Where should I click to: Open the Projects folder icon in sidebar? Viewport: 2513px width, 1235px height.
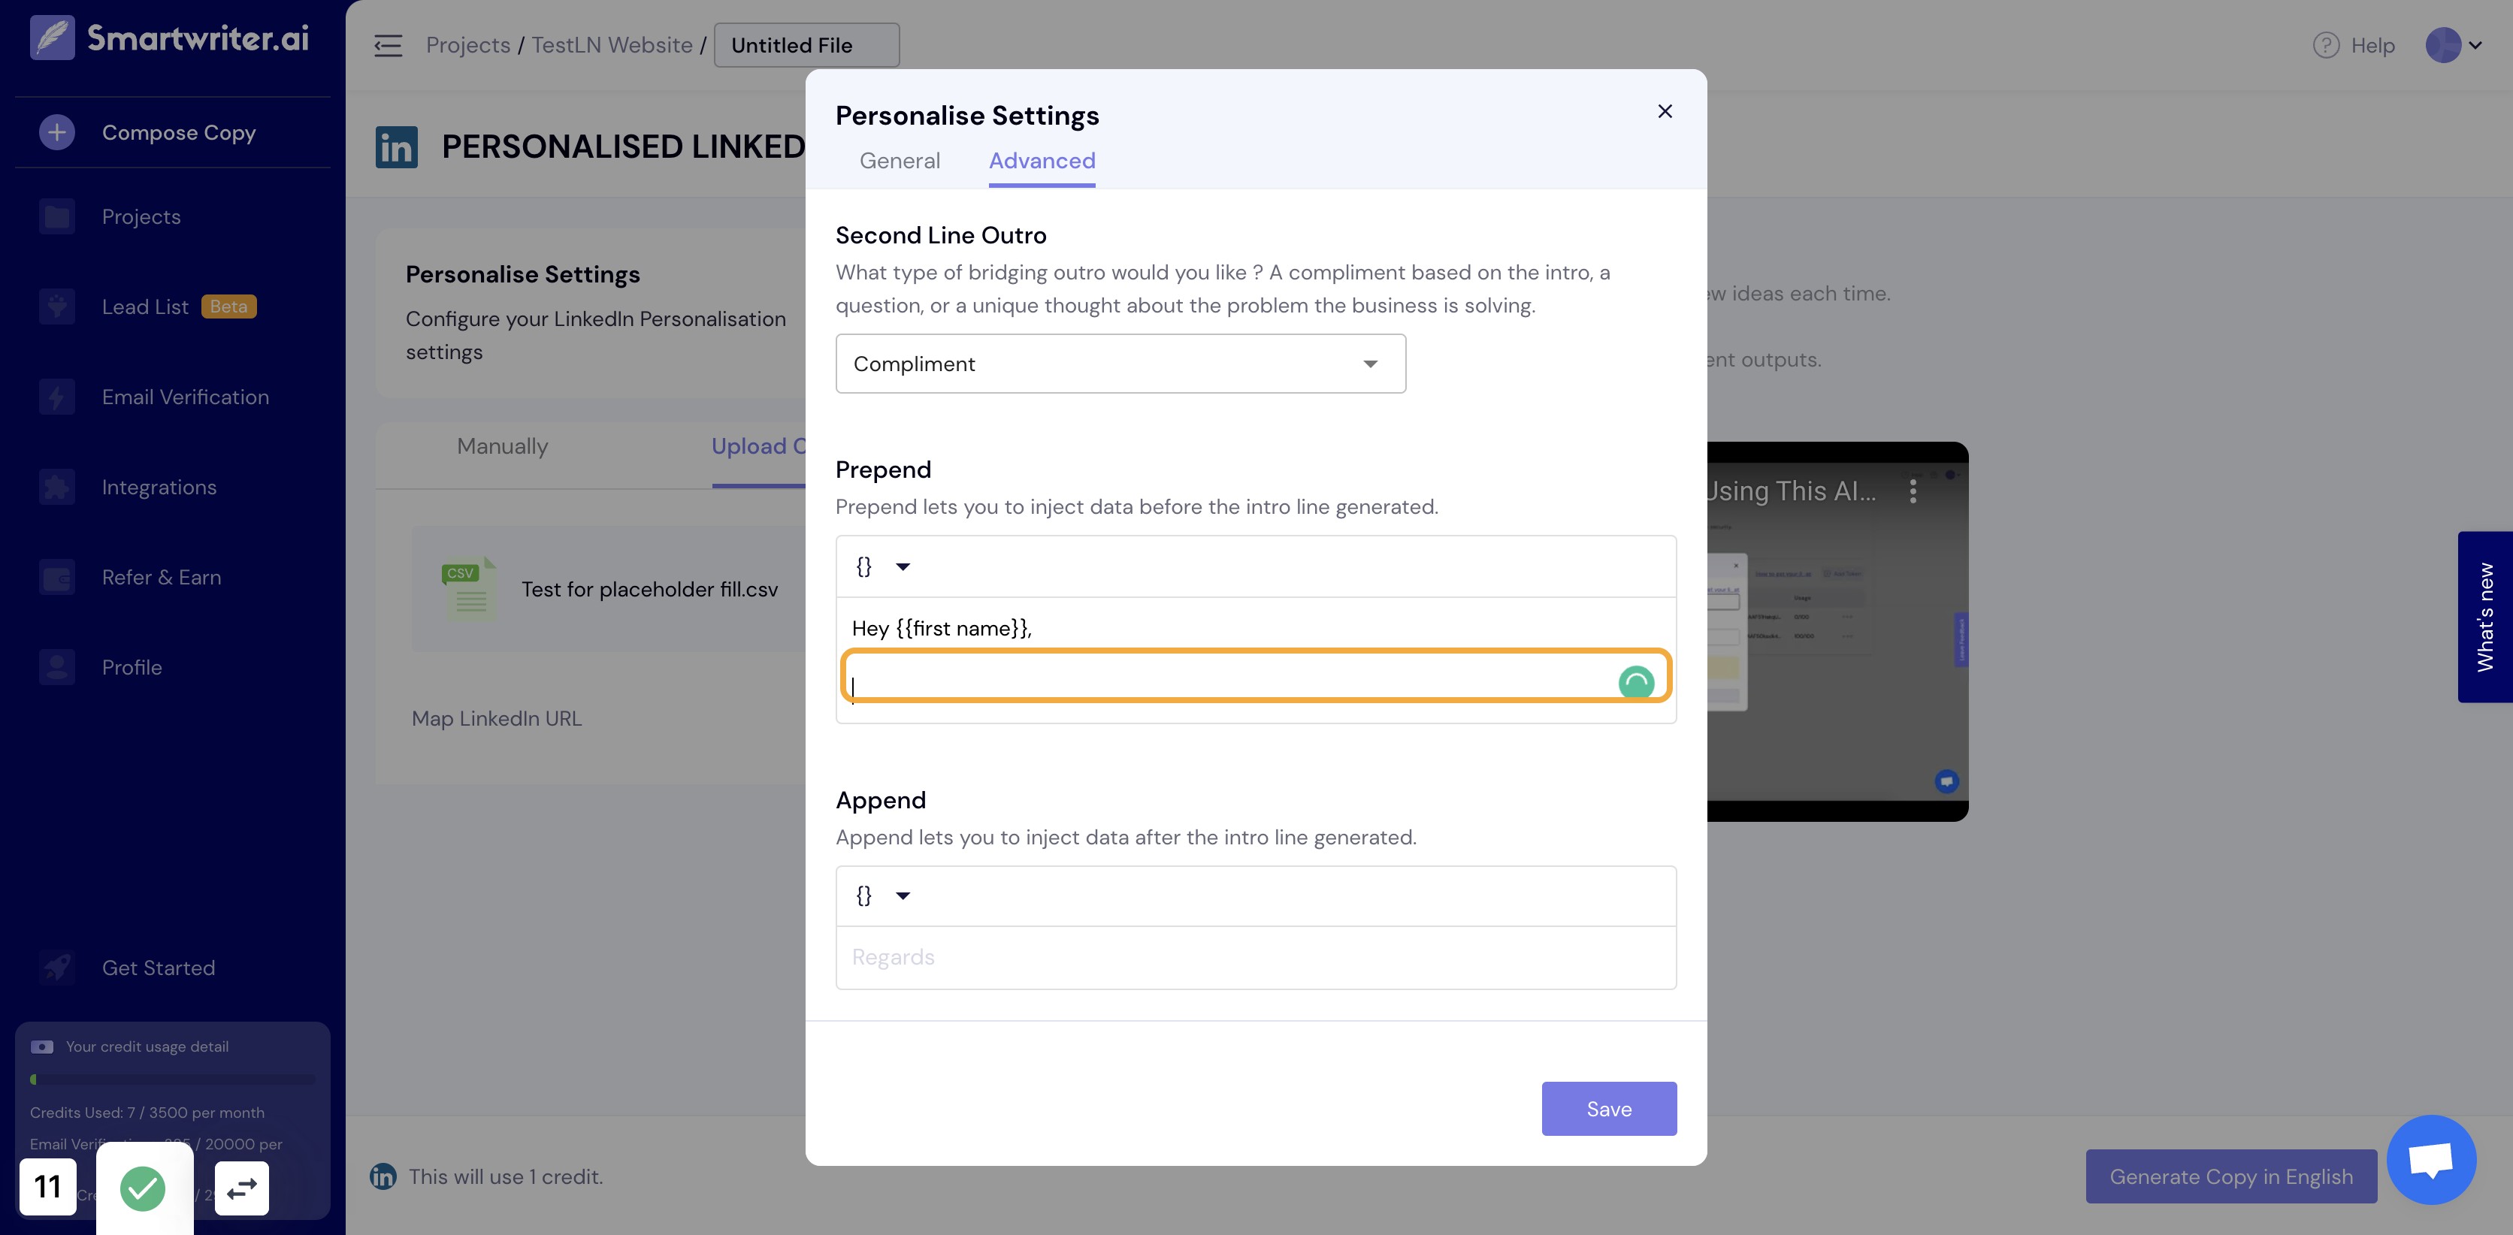[56, 216]
